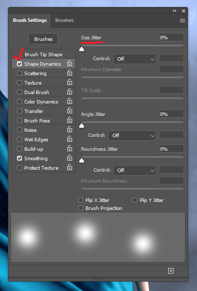Image resolution: width=197 pixels, height=291 pixels.
Task: Click the Size Jitter slider handle
Action: [82, 49]
